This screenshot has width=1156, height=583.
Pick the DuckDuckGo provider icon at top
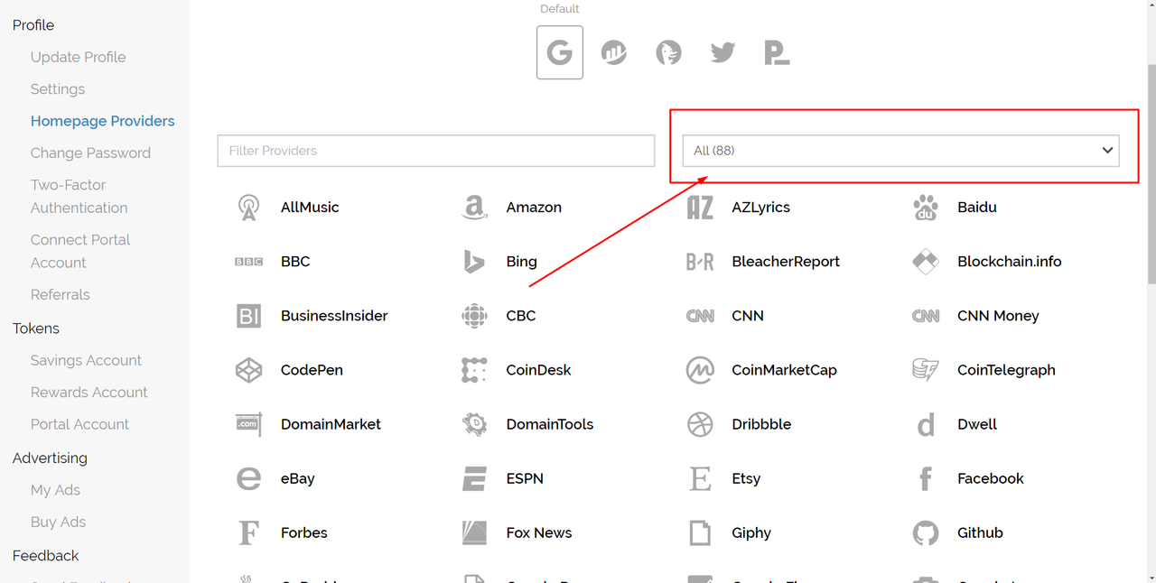tap(668, 52)
